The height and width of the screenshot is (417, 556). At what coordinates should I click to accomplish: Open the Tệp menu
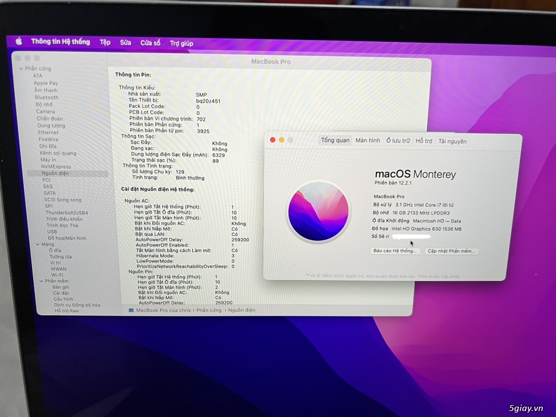(x=105, y=42)
